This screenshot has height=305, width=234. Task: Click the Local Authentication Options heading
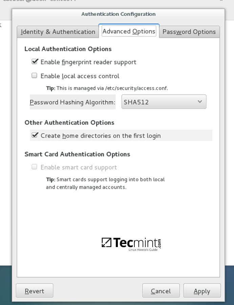pyautogui.click(x=68, y=49)
